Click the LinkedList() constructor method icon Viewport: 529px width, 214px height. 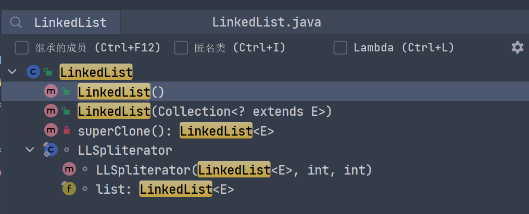tap(51, 92)
